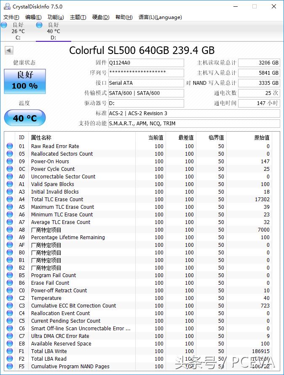Open the 主题(T) menu
This screenshot has width=284, height=375.
(x=78, y=17)
